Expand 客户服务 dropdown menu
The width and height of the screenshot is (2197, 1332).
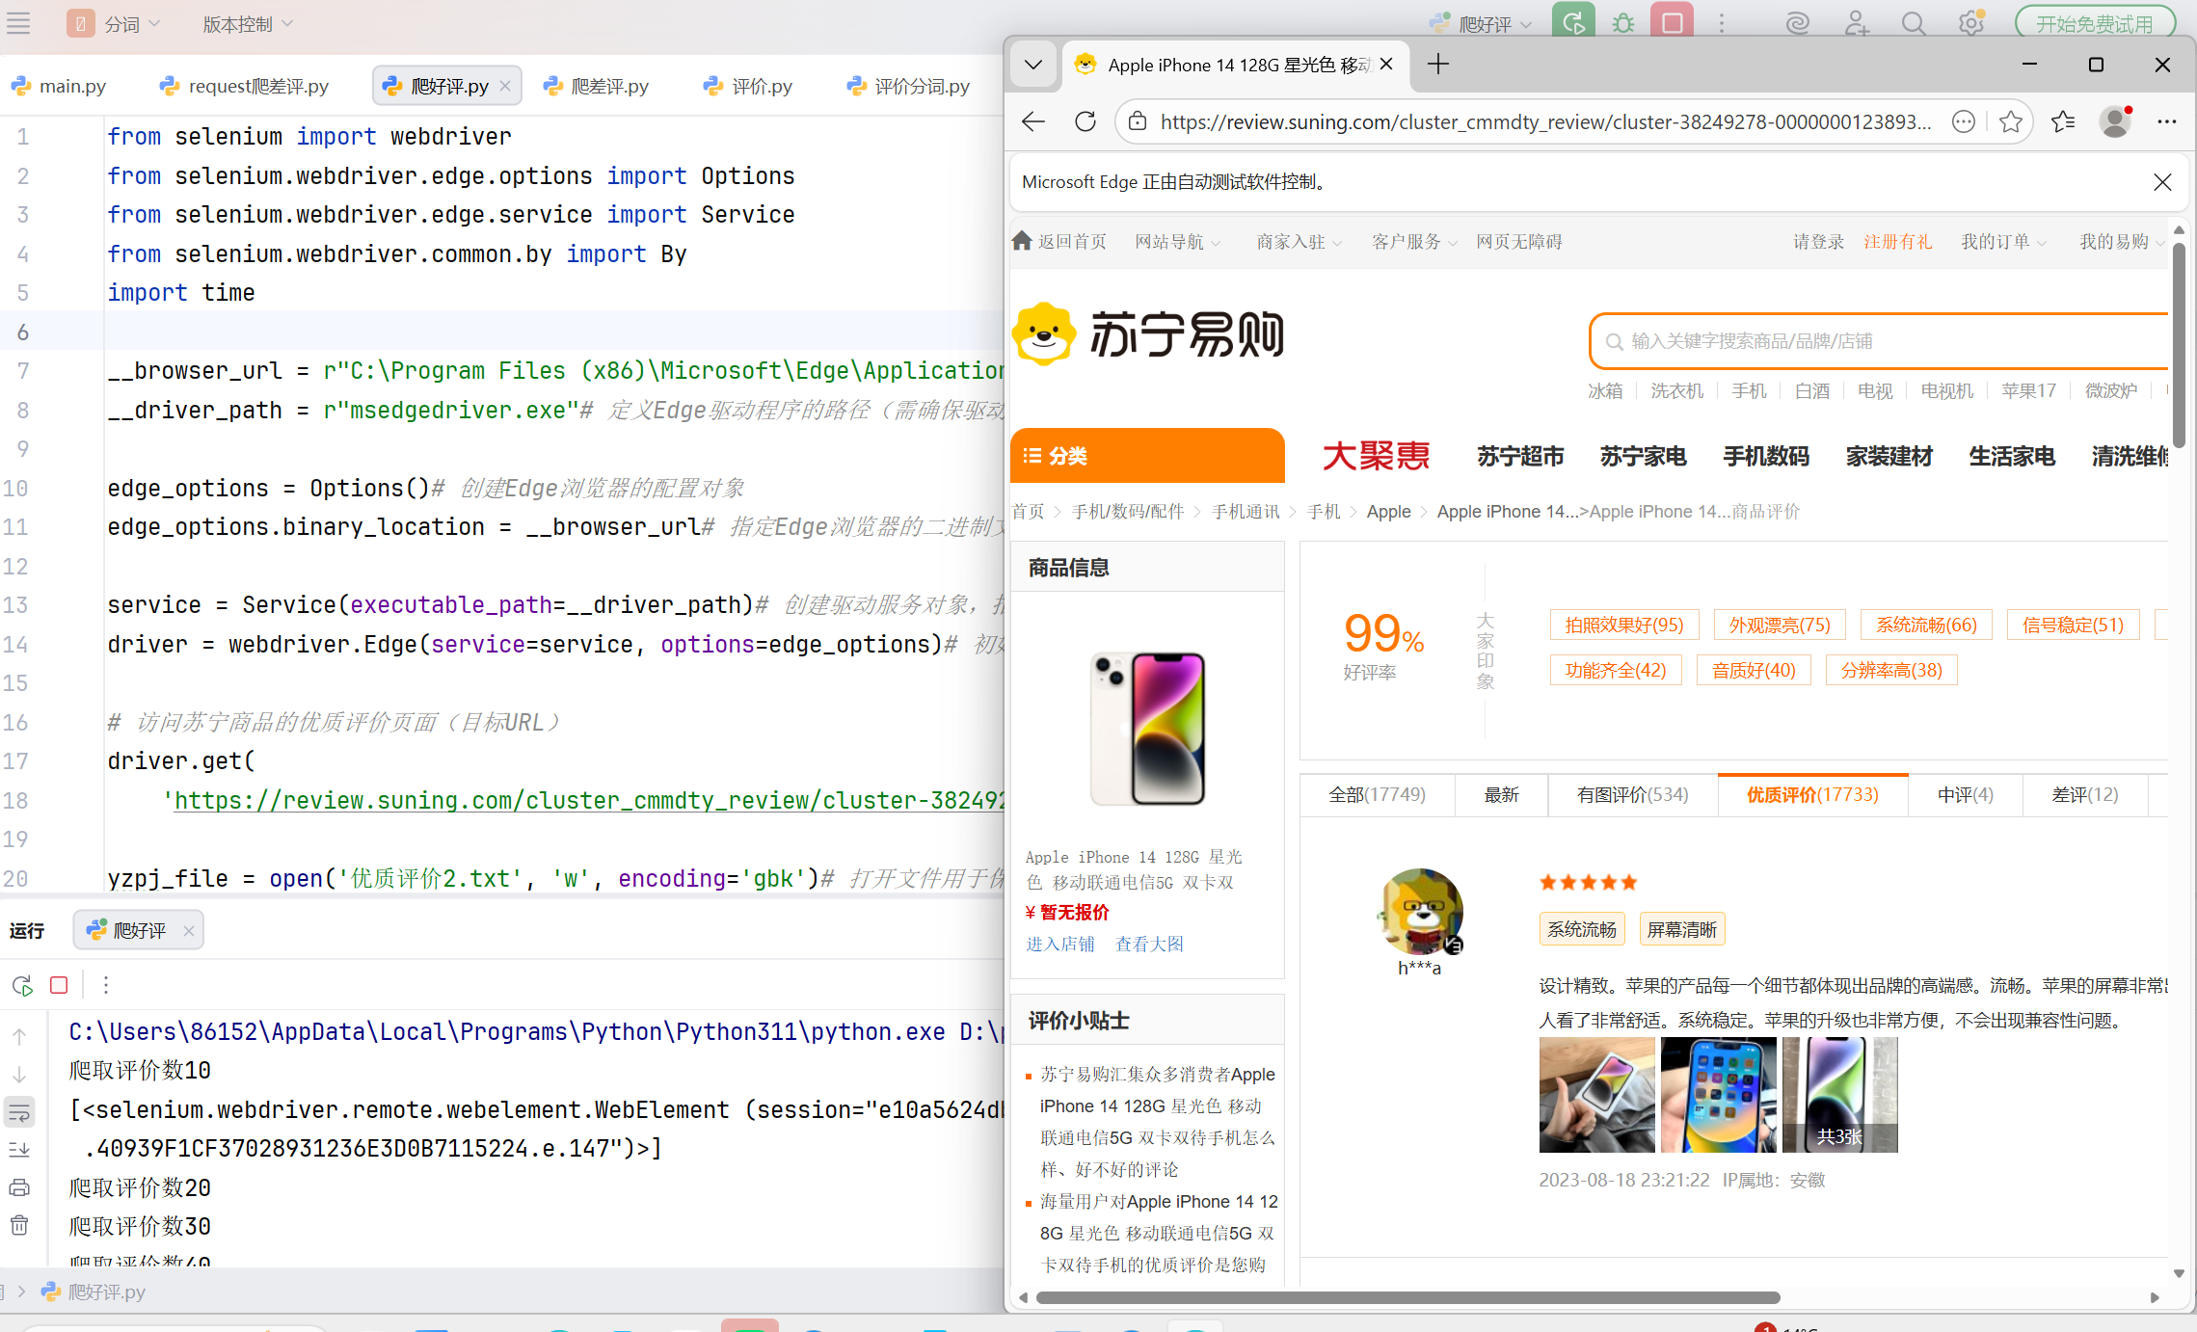coord(1415,242)
